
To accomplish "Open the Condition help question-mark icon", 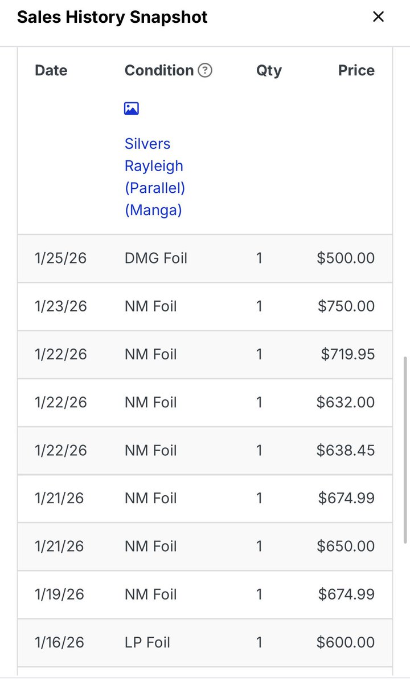I will [x=205, y=71].
